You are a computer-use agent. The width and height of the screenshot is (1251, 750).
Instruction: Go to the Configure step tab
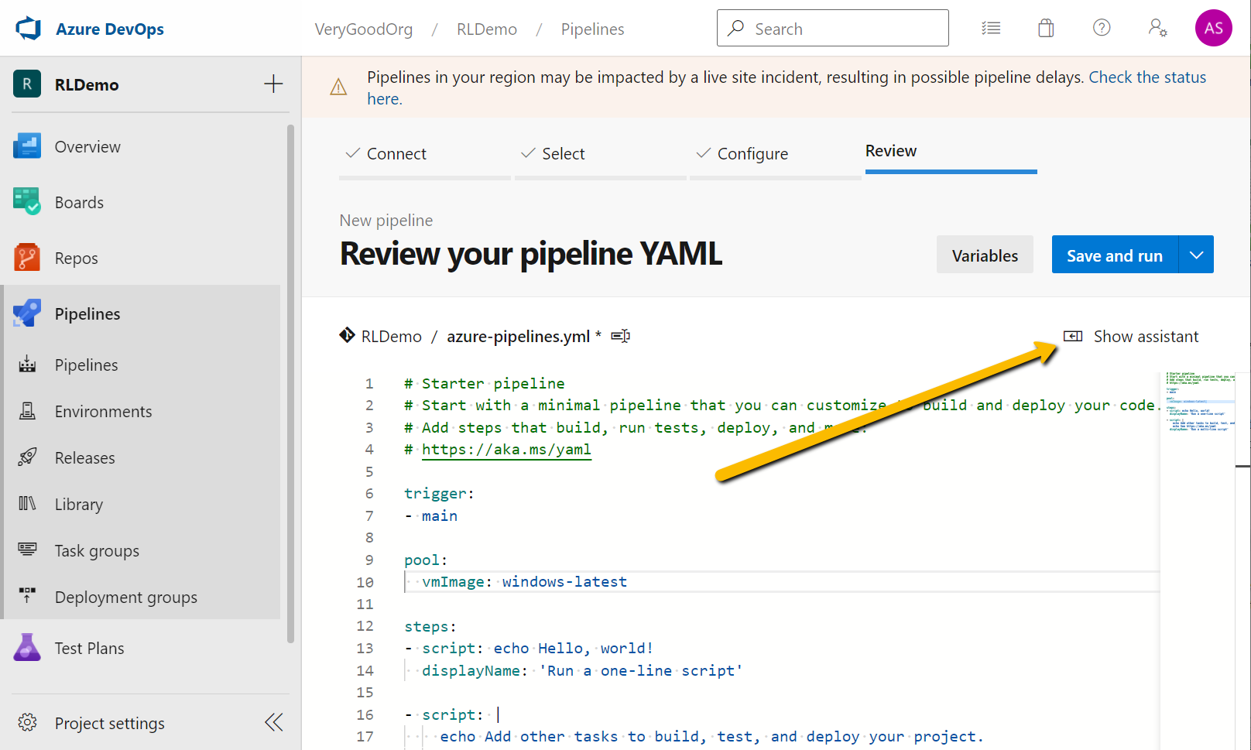coord(776,154)
